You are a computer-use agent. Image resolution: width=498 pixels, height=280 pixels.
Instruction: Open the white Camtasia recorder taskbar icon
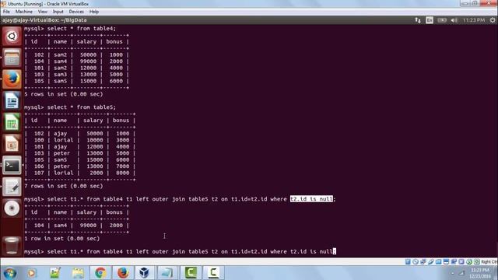[213, 273]
